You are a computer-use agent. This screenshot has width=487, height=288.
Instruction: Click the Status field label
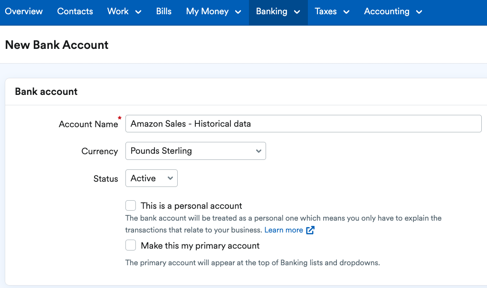(x=105, y=178)
